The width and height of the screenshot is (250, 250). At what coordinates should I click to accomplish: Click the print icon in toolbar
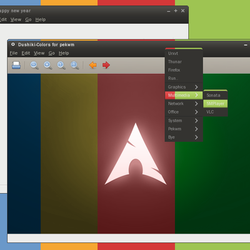(x=16, y=65)
